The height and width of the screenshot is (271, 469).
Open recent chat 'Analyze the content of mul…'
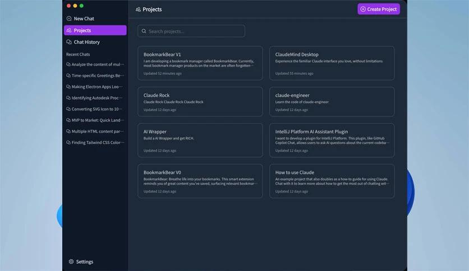point(95,64)
